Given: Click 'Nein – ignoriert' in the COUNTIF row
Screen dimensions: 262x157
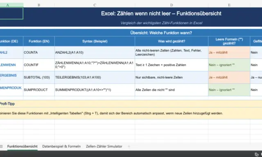Looking at the screenshot, I should [229, 65].
